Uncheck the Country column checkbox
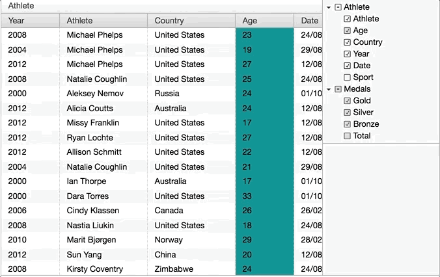This screenshot has height=277, width=440. [x=347, y=42]
